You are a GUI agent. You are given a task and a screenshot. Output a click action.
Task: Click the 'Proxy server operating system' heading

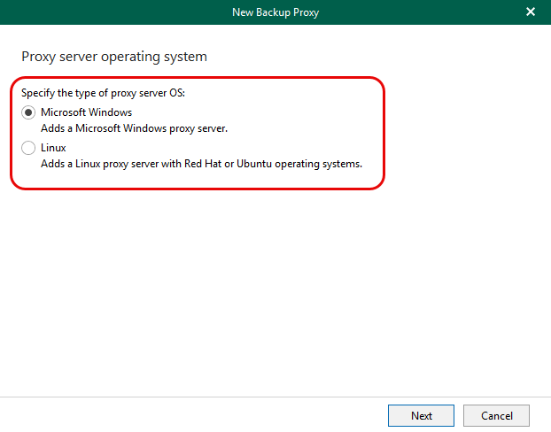click(114, 57)
